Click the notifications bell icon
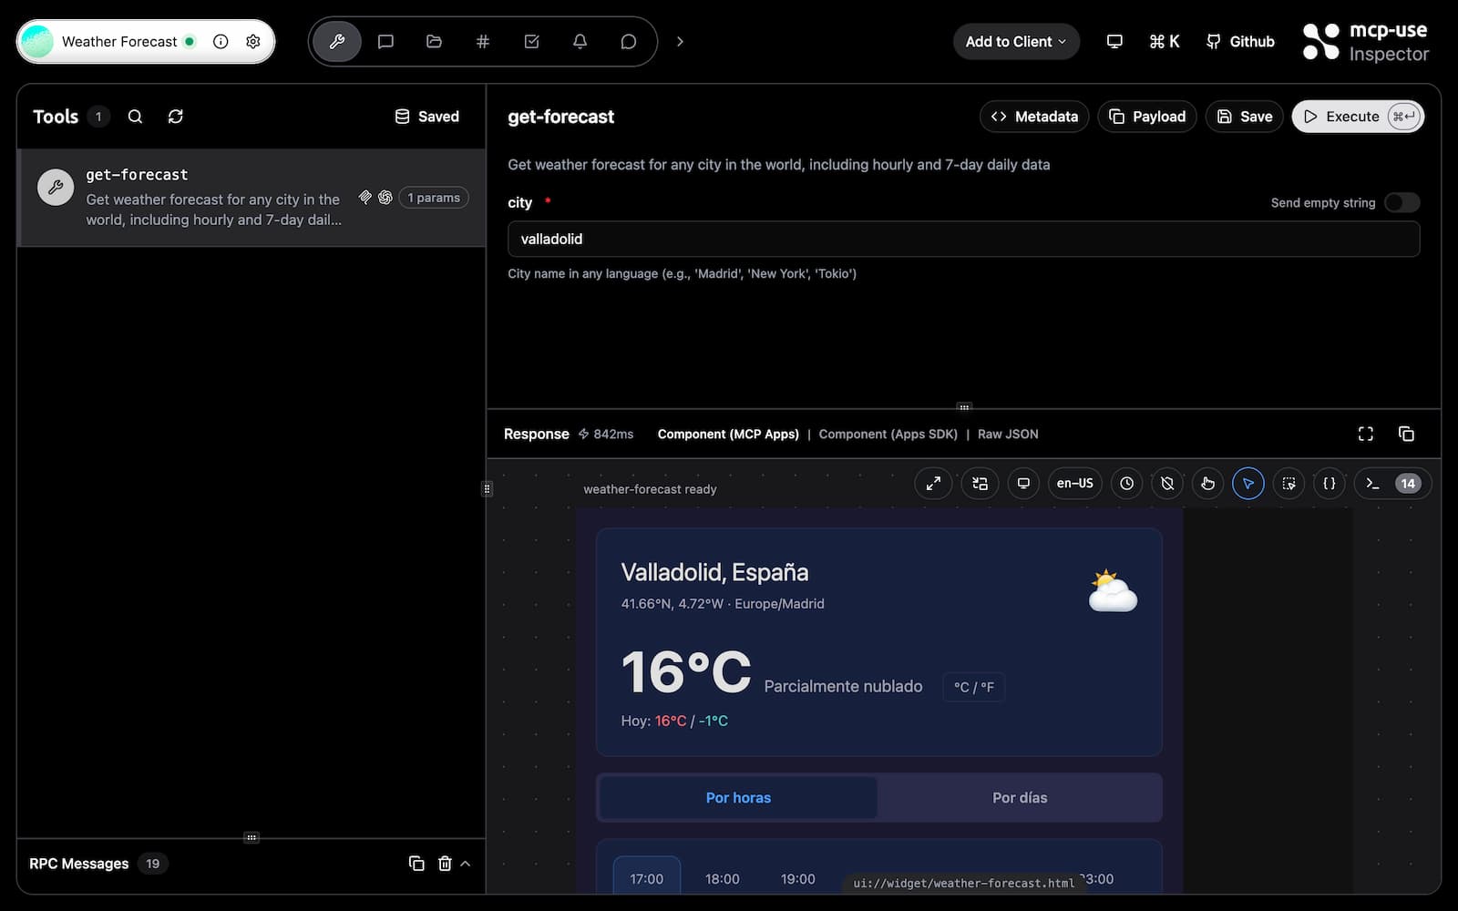 tap(580, 41)
